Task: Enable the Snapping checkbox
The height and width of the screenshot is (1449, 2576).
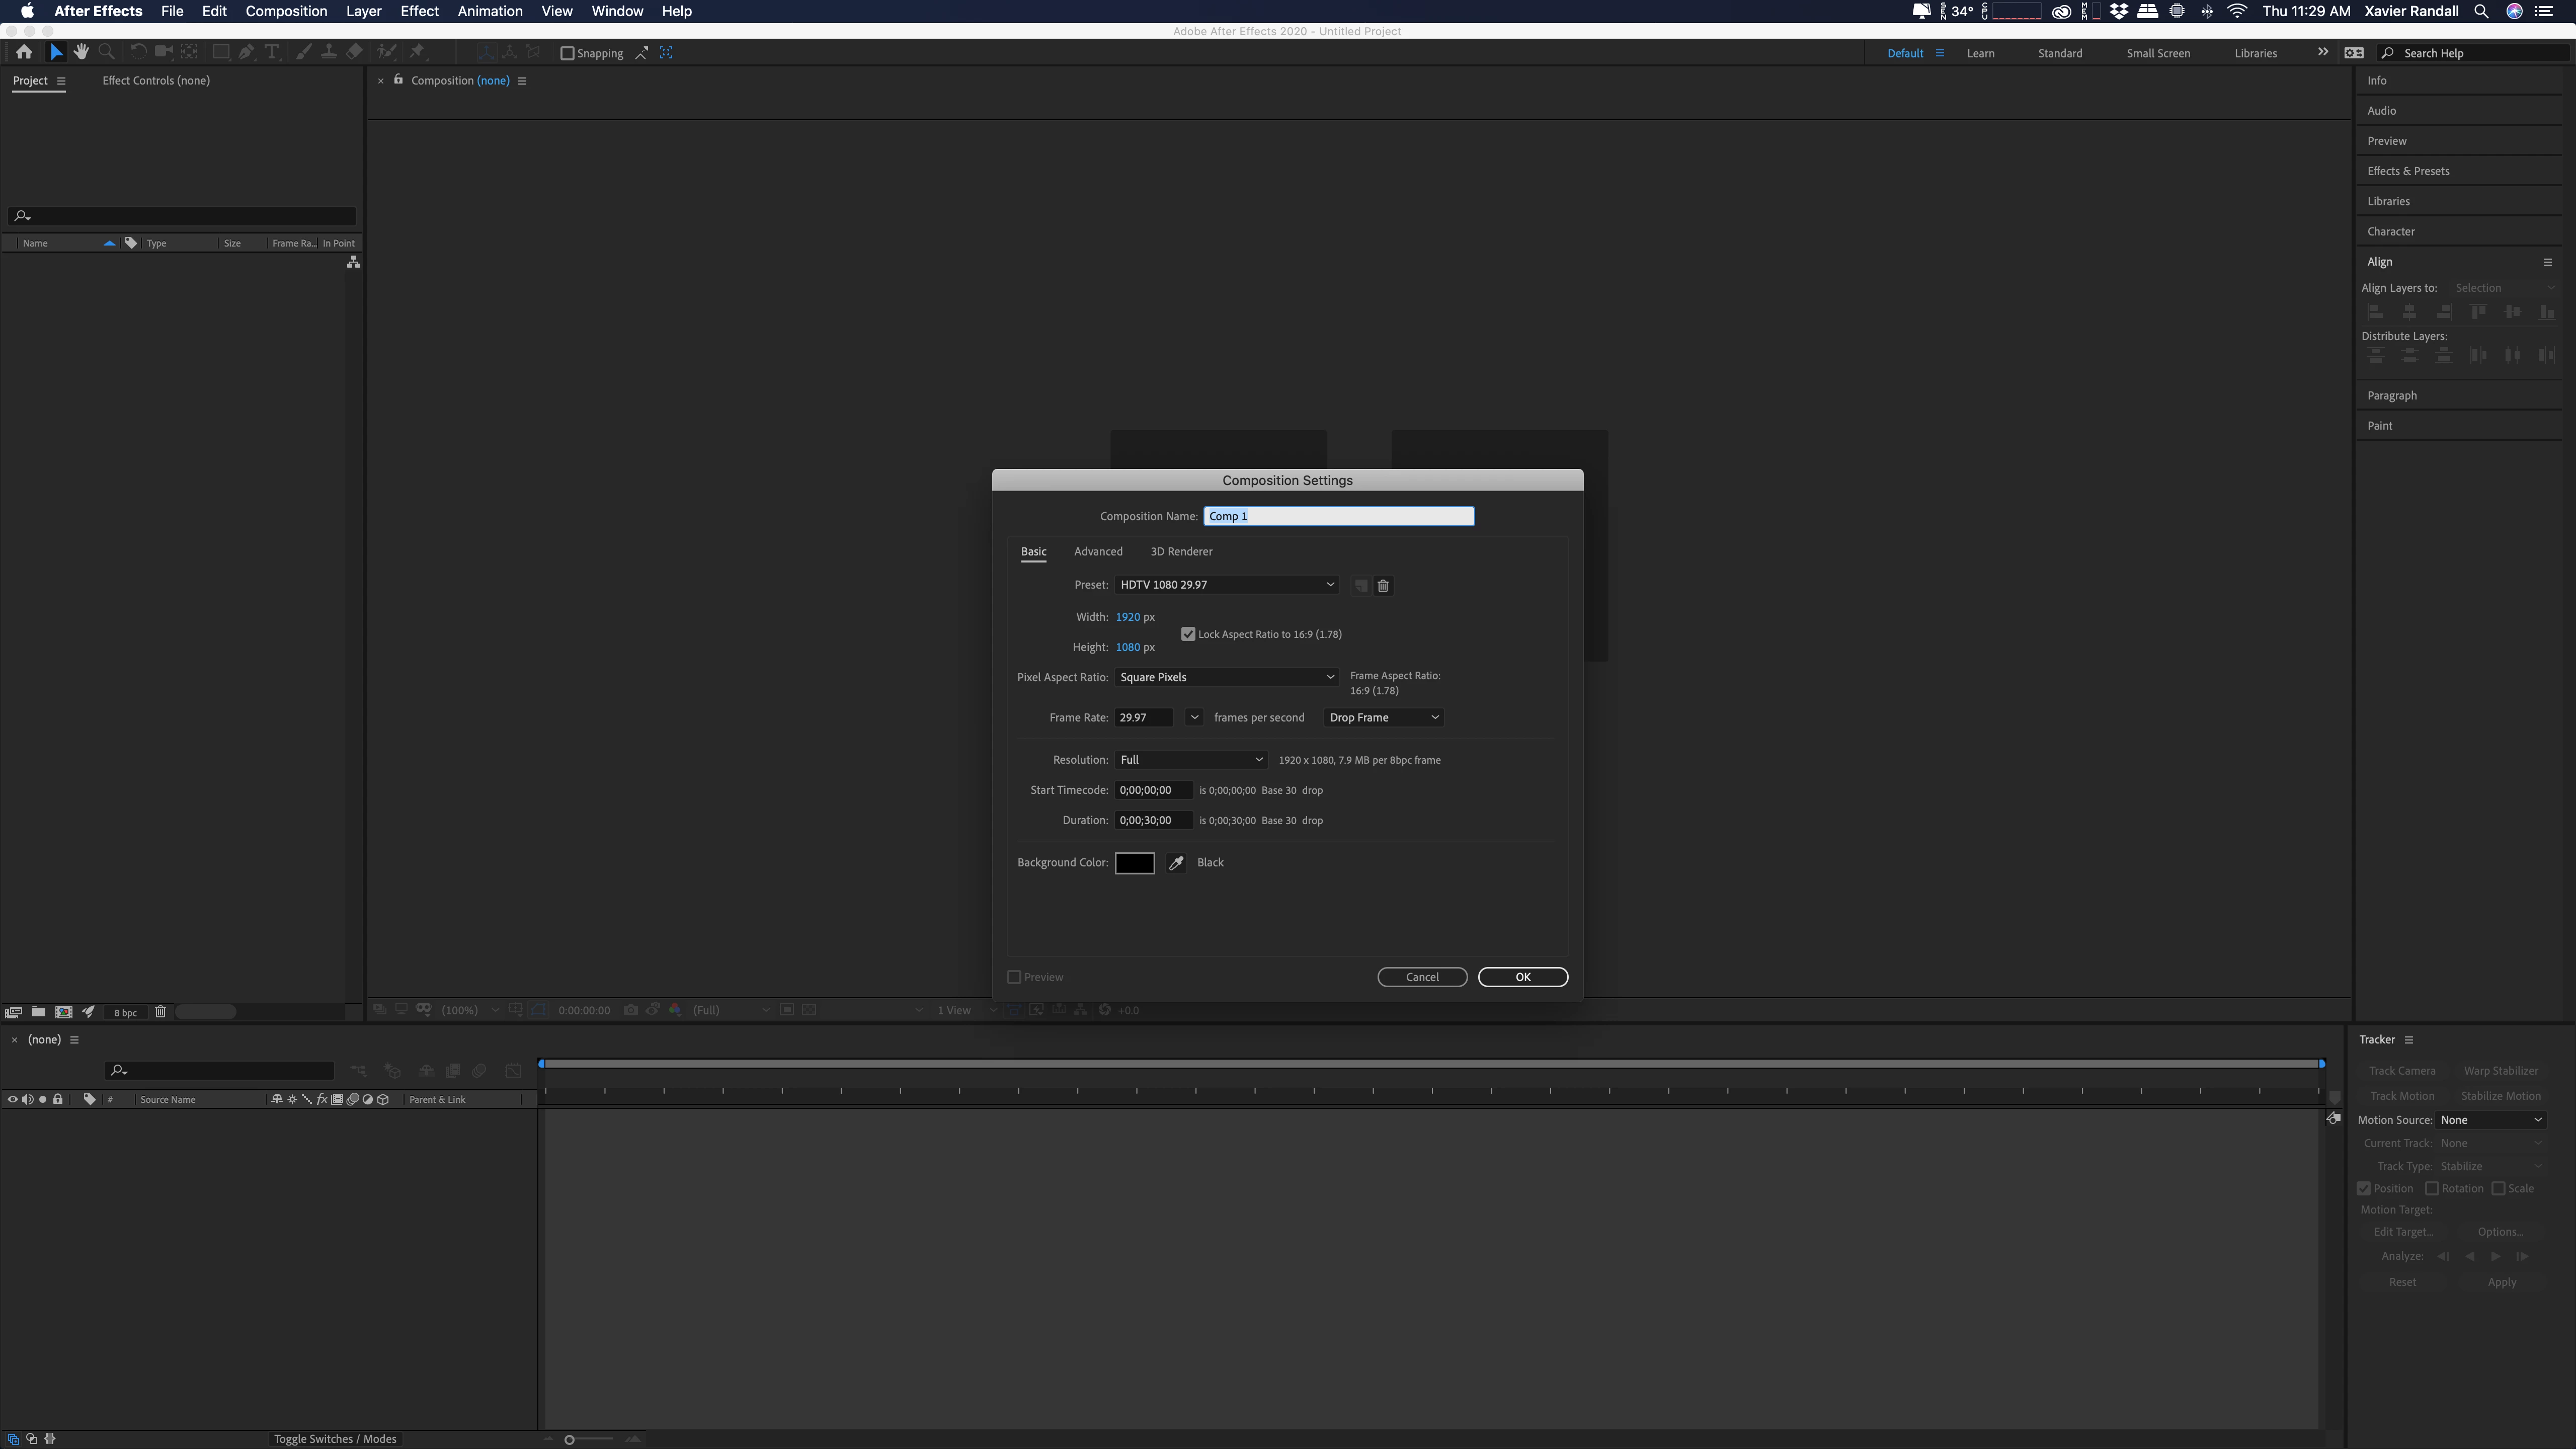Action: point(567,53)
